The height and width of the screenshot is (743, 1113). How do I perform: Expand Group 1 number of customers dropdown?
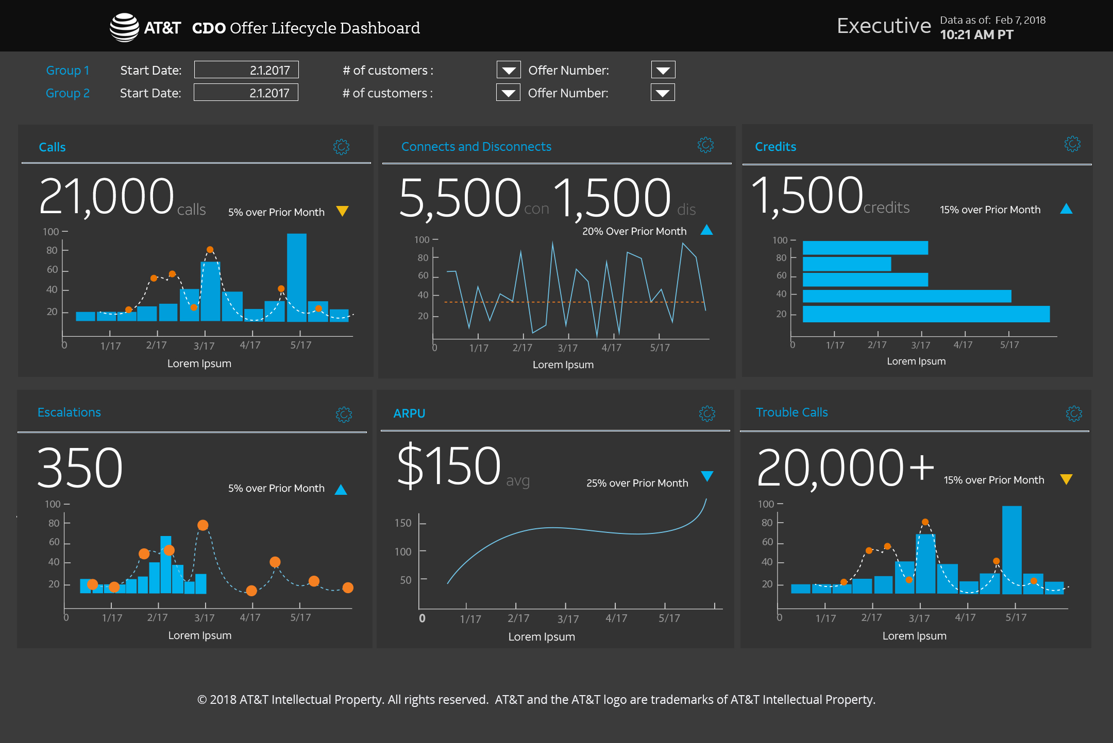point(508,70)
